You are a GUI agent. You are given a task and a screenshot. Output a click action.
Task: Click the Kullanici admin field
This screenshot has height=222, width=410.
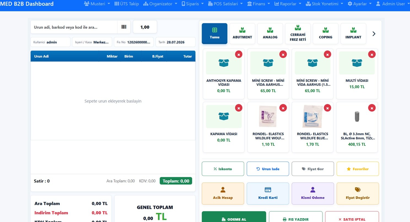(50, 42)
